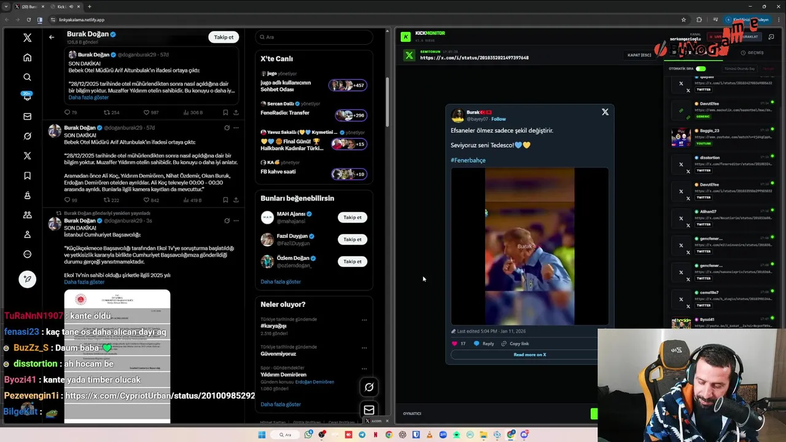The image size is (786, 442).
Task: Follow Fazıl Duygun with Takip et
Action: pyautogui.click(x=352, y=239)
